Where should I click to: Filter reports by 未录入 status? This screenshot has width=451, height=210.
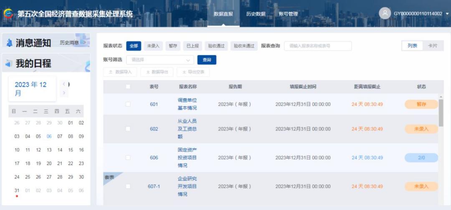click(153, 46)
